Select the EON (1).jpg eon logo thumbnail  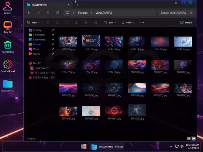click(91, 41)
